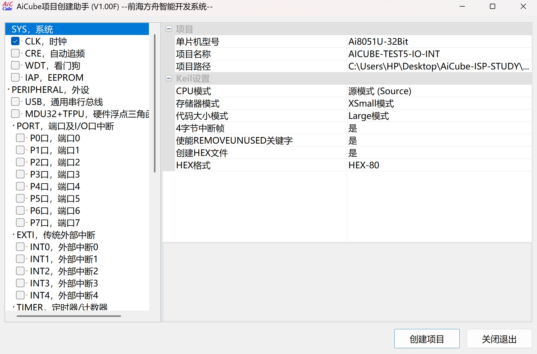Enable the USB 通用串行总线 checkbox
Image resolution: width=537 pixels, height=354 pixels.
[x=15, y=102]
